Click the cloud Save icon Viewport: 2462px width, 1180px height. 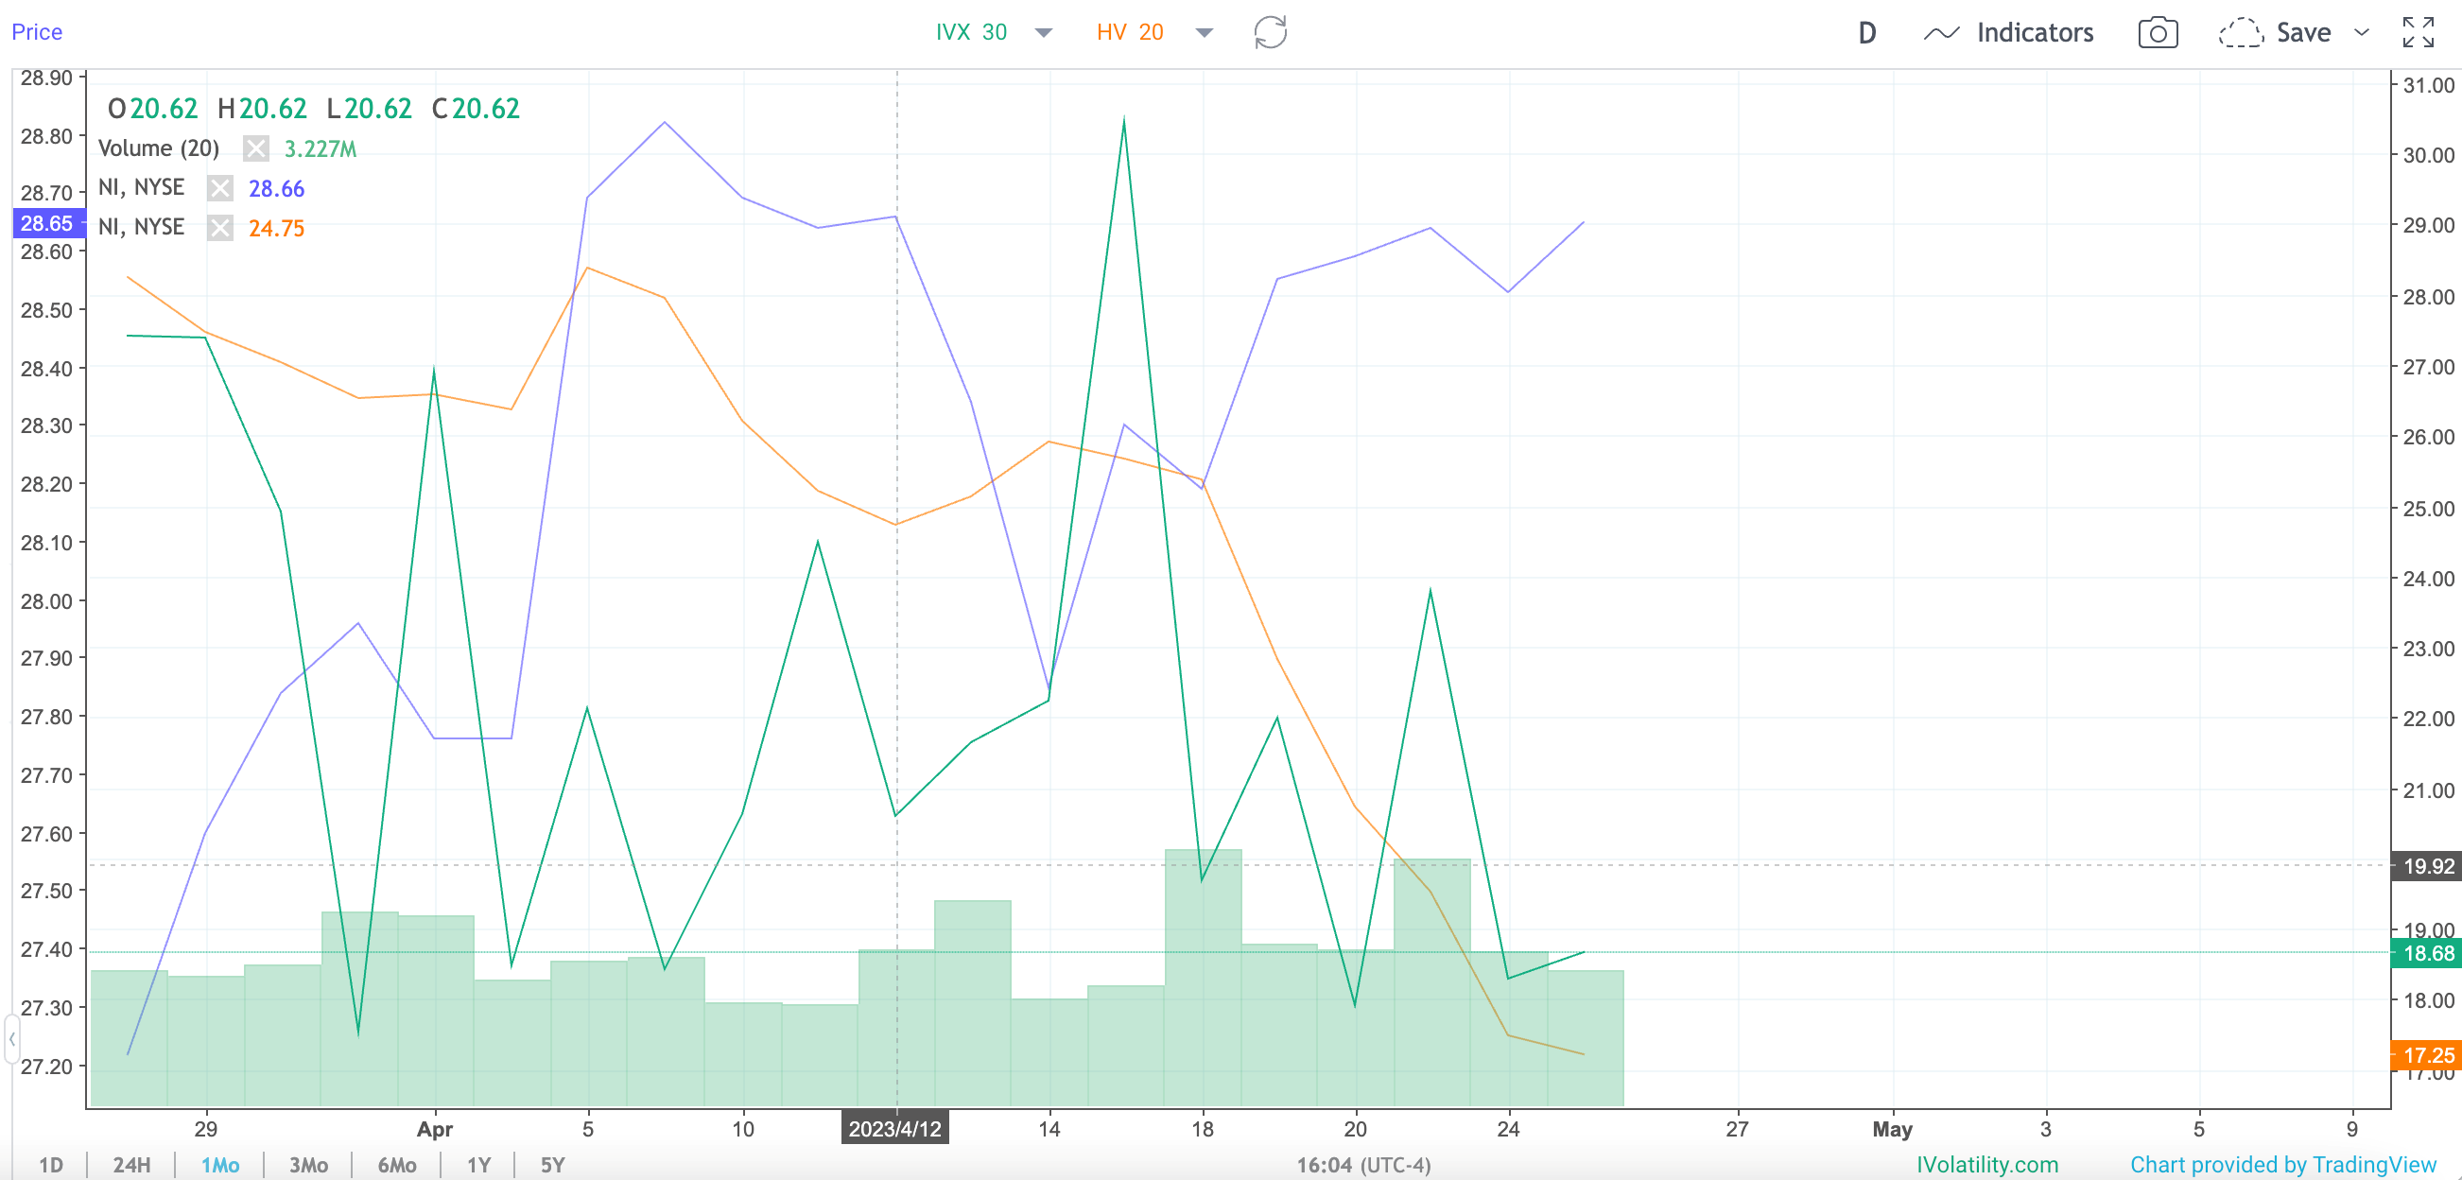tap(2240, 32)
